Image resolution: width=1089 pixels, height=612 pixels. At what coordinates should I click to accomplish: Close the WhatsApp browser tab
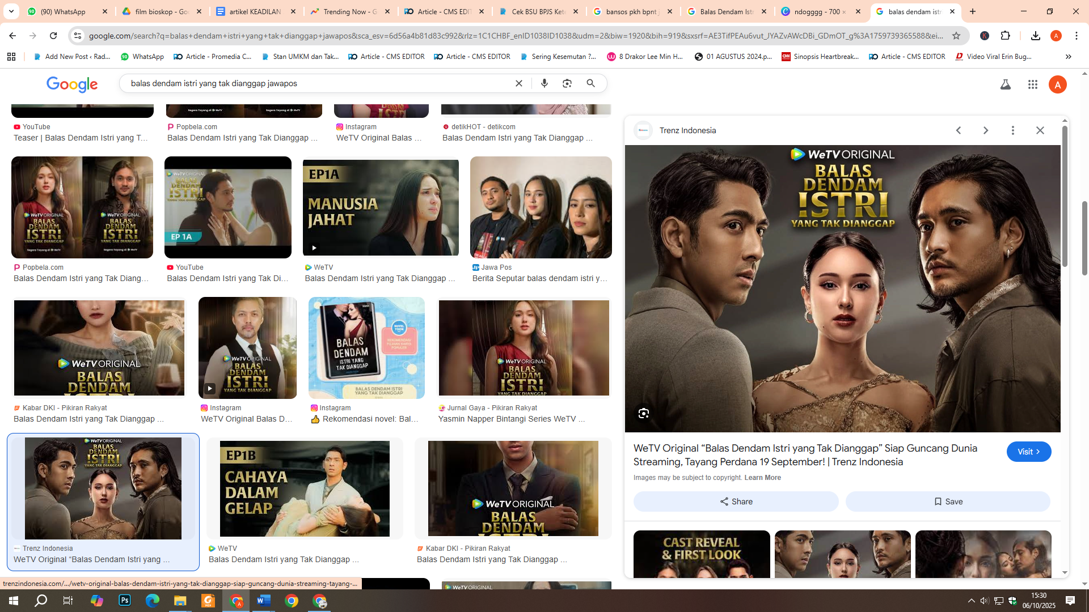coord(104,11)
